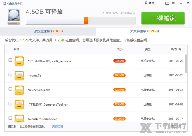Open the share/export icon in title bar
The height and width of the screenshot is (136, 192).
click(167, 3)
